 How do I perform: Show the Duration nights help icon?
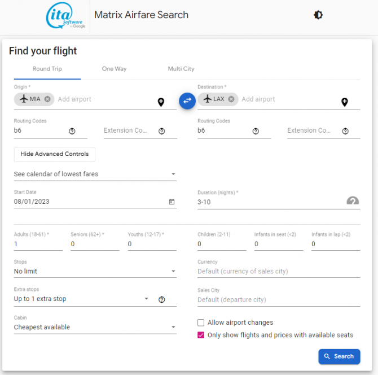(353, 201)
